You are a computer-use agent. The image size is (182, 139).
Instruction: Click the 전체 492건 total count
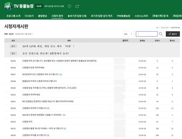9,34
